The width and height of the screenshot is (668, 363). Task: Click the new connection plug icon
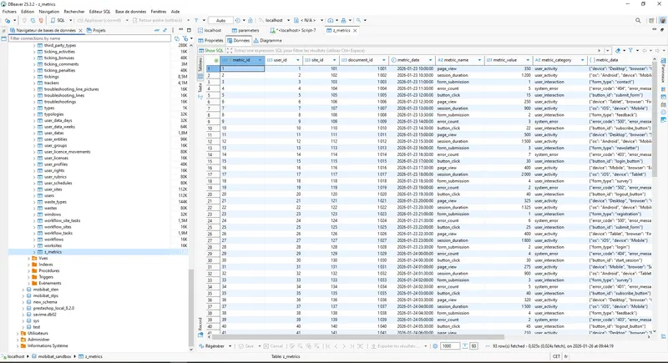8,20
